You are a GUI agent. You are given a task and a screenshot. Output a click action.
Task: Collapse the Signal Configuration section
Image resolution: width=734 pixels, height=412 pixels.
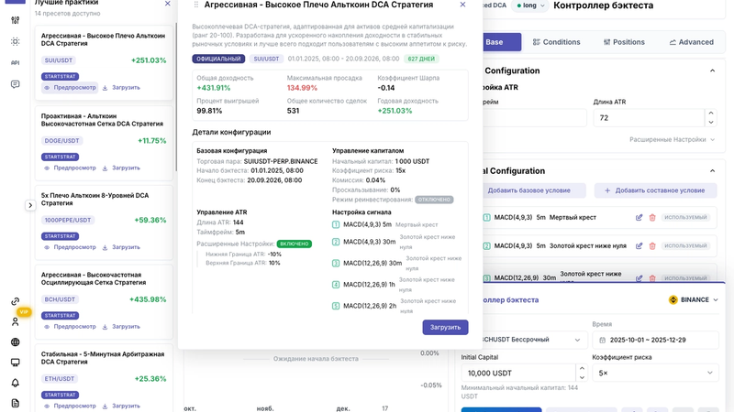tap(713, 171)
